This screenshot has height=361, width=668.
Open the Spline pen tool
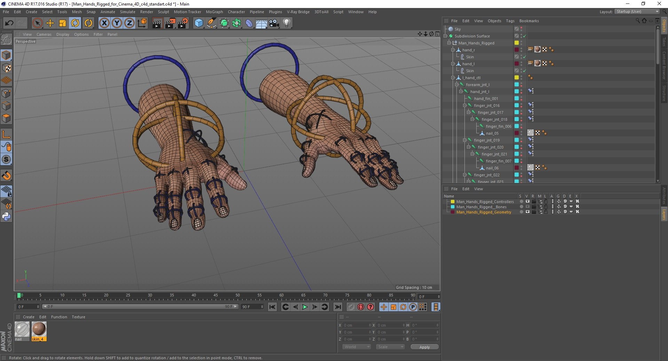pyautogui.click(x=211, y=23)
